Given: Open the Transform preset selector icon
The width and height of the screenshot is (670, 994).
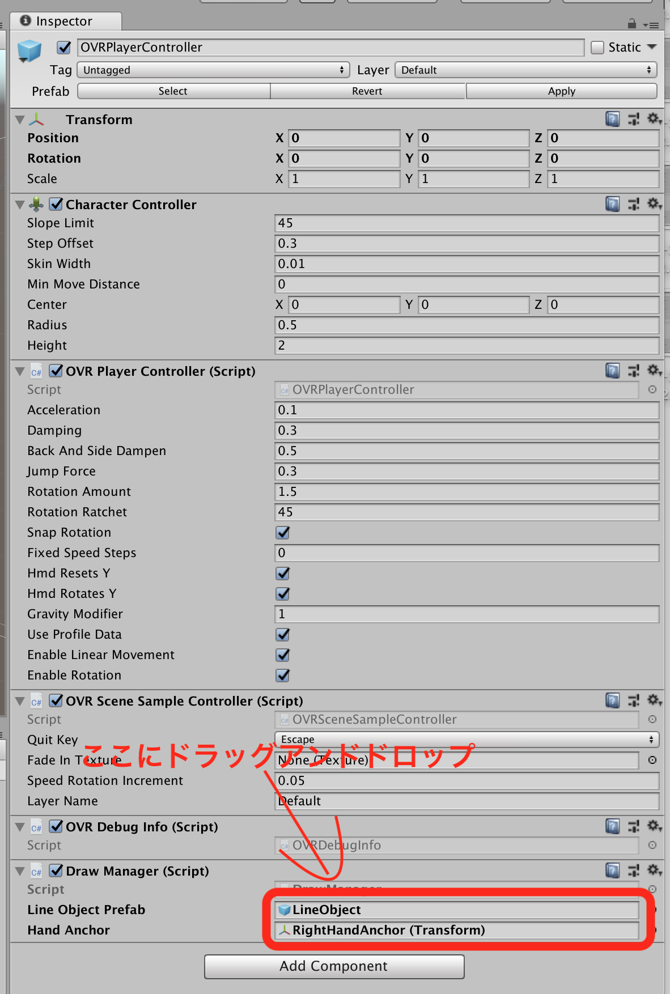Looking at the screenshot, I should tap(634, 119).
